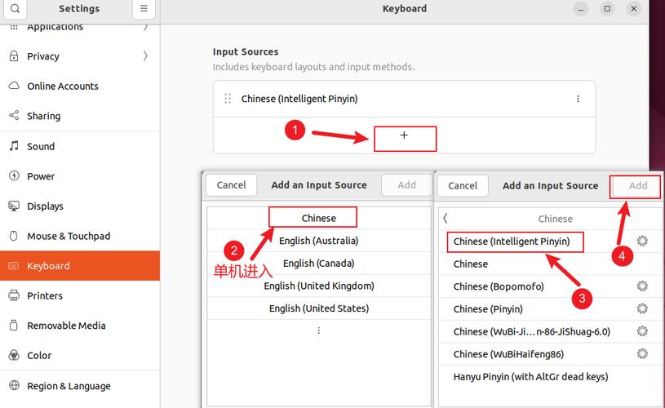Screen dimensions: 665x408
Task: Show more languages via three-dot row
Action: click(319, 330)
